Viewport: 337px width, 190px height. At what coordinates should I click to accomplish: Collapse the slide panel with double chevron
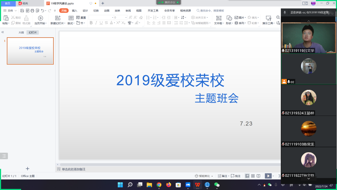coord(3,32)
